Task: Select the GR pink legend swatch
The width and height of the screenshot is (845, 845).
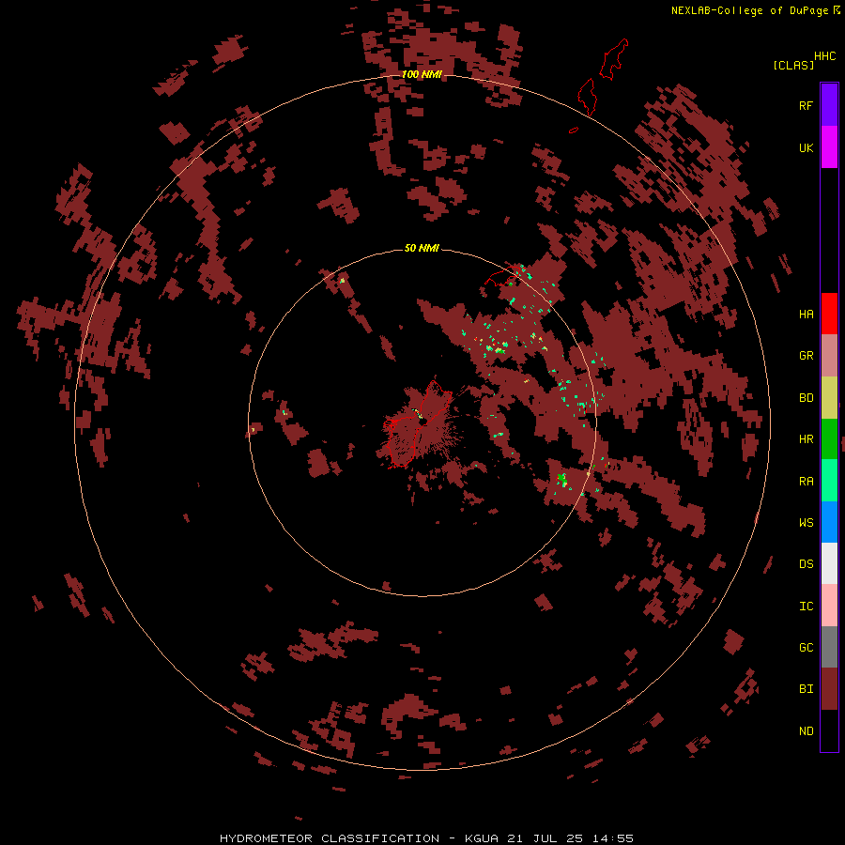Action: coord(829,355)
